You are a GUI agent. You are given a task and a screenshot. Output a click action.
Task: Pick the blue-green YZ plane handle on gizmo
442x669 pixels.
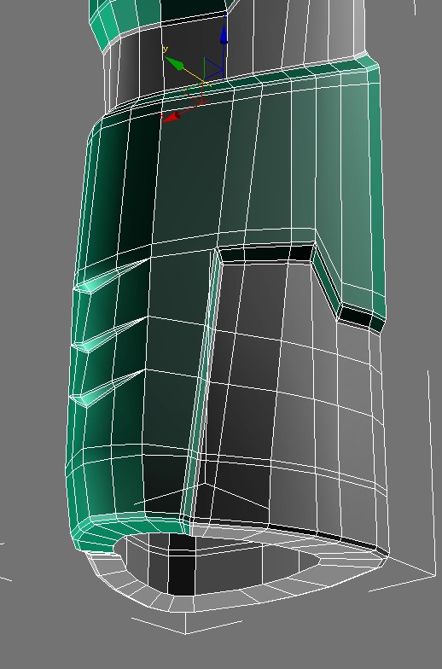point(214,68)
